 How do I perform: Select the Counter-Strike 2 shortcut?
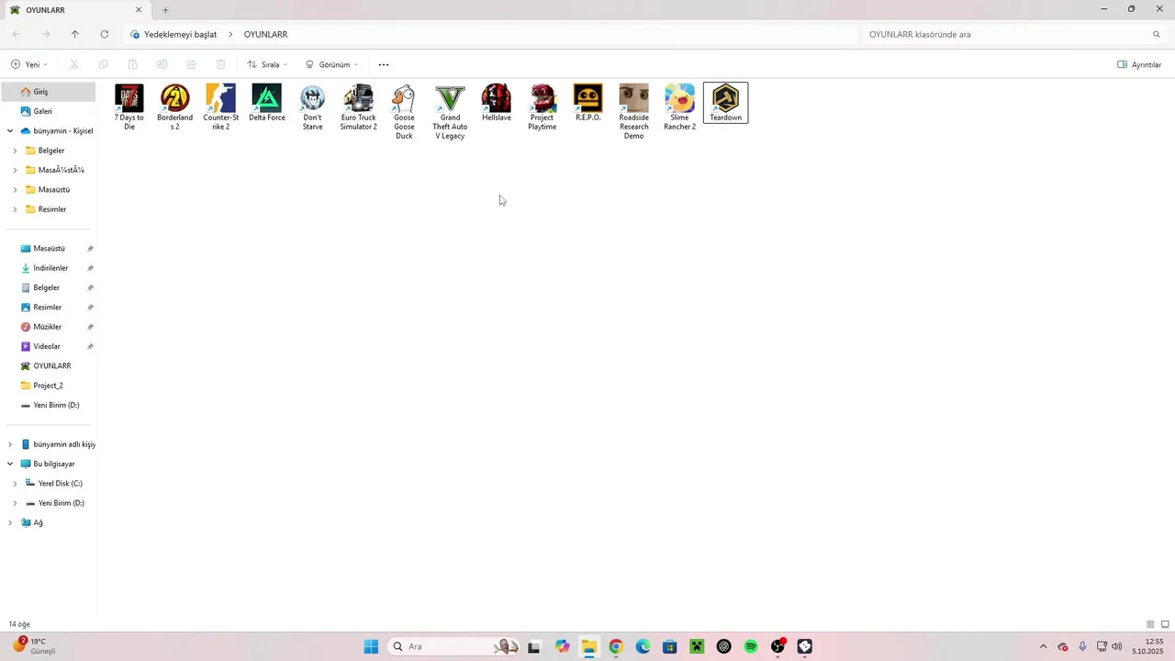coord(220,107)
